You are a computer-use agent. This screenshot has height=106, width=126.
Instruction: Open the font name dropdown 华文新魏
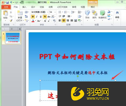click(x=48, y=12)
